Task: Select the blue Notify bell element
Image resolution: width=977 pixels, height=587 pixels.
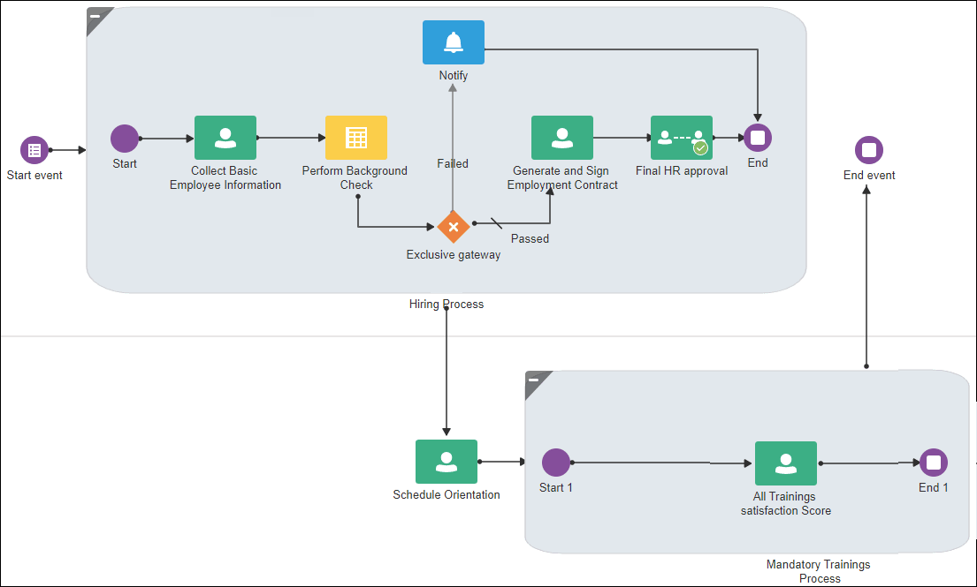Action: click(x=454, y=42)
